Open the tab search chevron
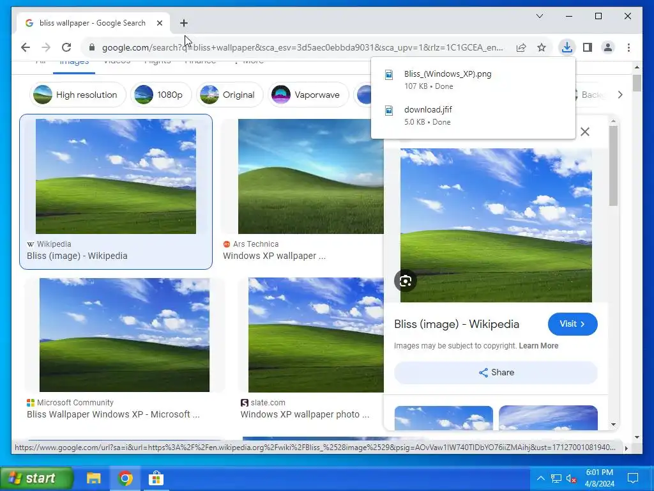The image size is (654, 491). (540, 16)
